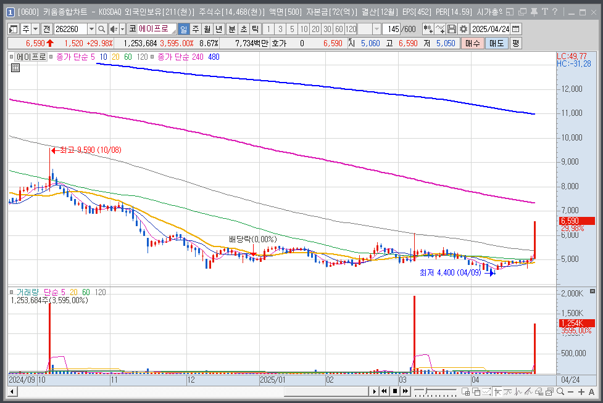Select the 분 minute period toggle
This screenshot has width=603, height=403.
(232, 29)
